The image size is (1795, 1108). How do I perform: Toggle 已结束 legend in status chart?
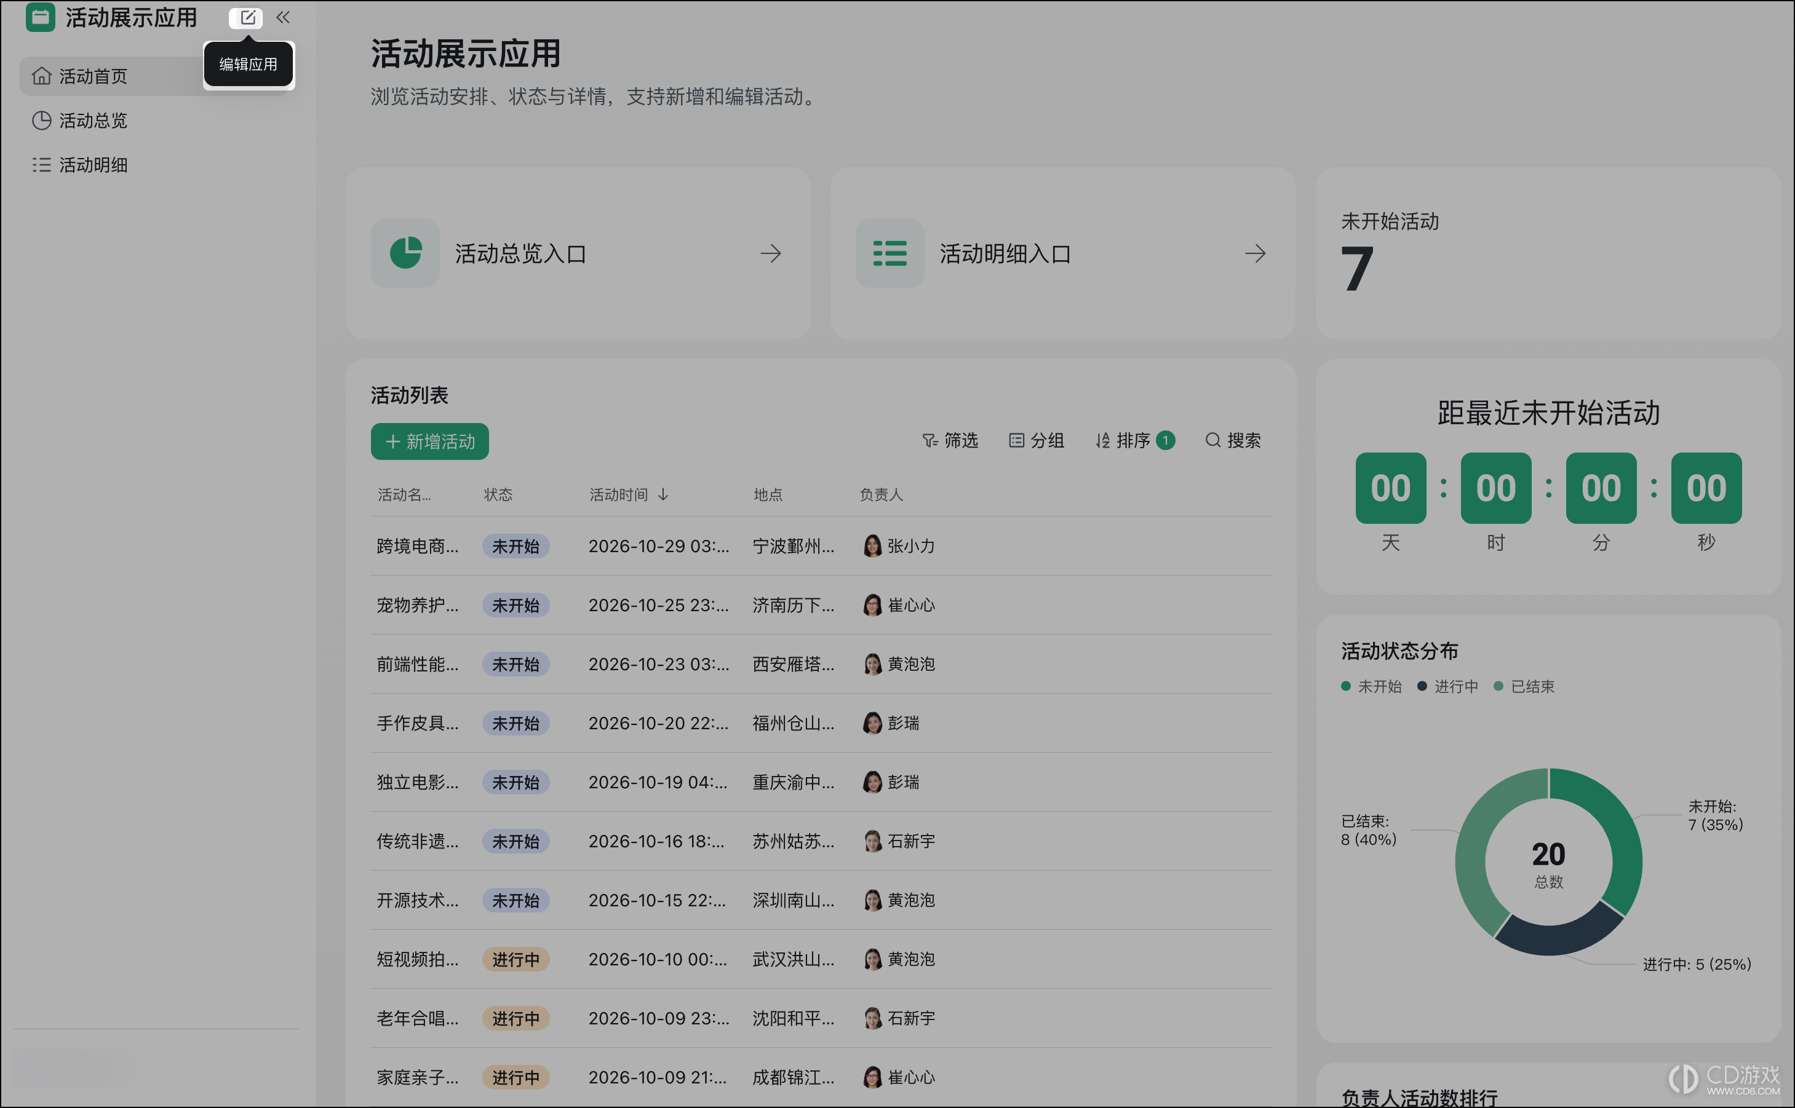point(1524,686)
